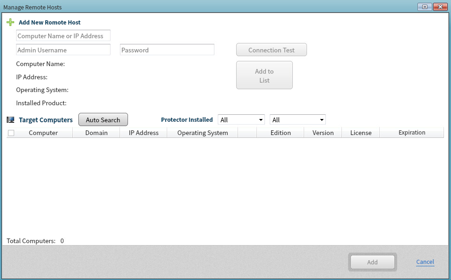Toggle the select-all computers checkbox
Image resolution: width=451 pixels, height=280 pixels.
(x=11, y=133)
